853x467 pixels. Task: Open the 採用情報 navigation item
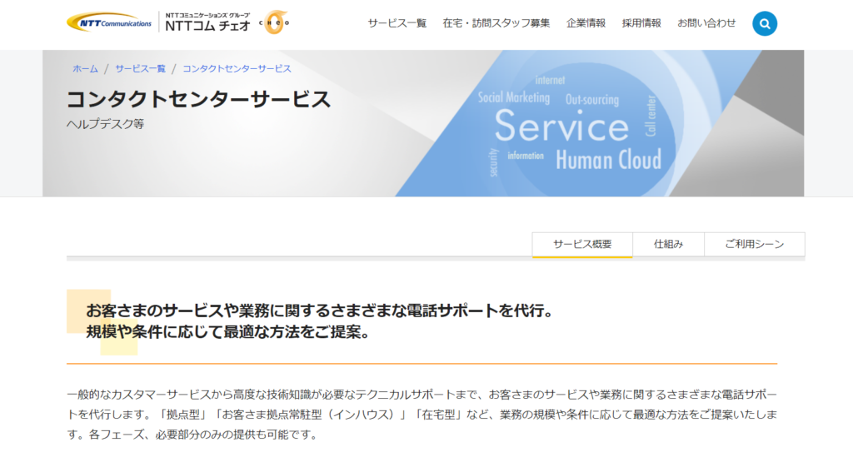tap(641, 23)
